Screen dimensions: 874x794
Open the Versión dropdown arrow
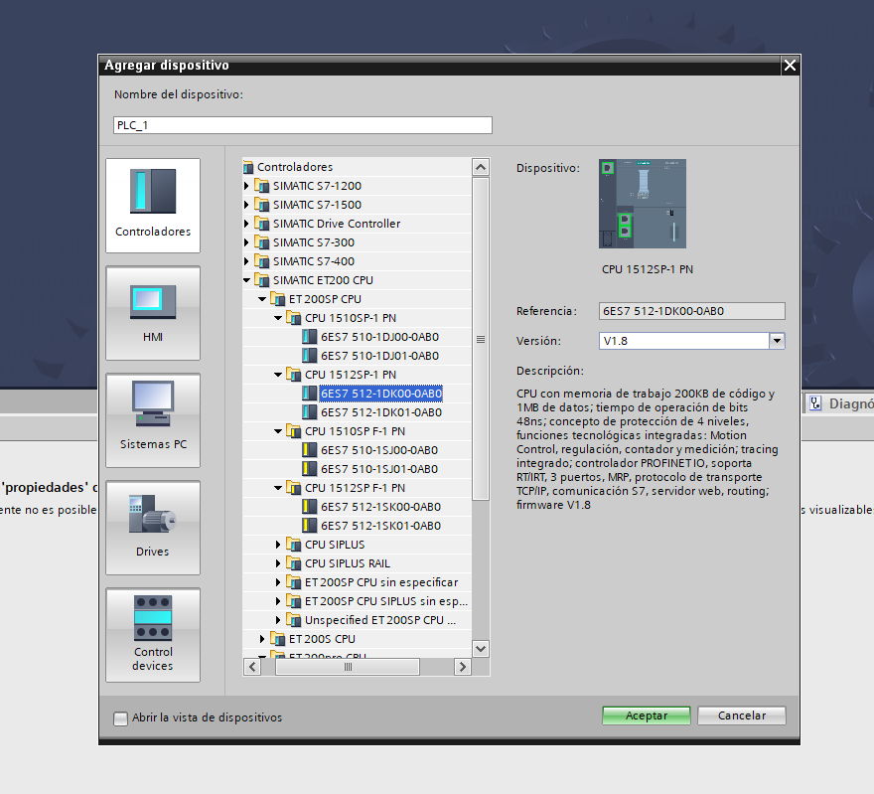pyautogui.click(x=777, y=341)
